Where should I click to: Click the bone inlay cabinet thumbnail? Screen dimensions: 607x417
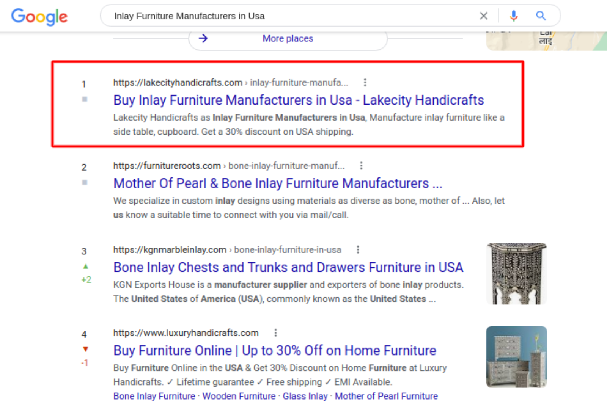[x=516, y=274]
